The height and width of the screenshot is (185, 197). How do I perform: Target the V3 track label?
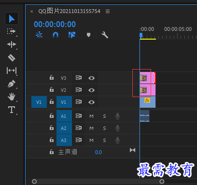(63, 78)
